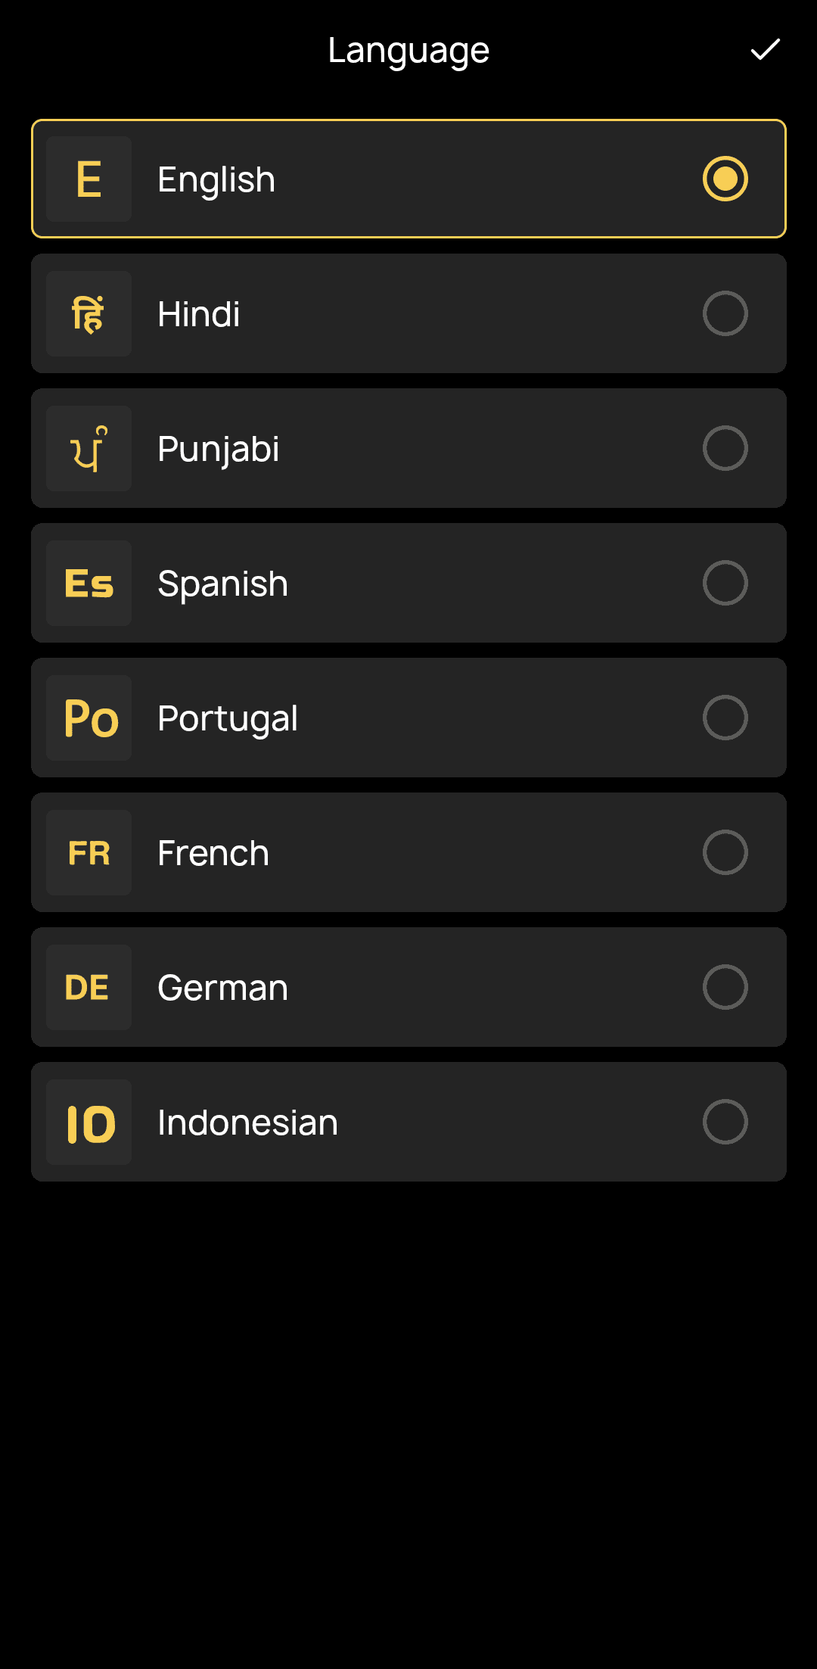The width and height of the screenshot is (817, 1669).
Task: Click the Spanish language label
Action: [222, 584]
